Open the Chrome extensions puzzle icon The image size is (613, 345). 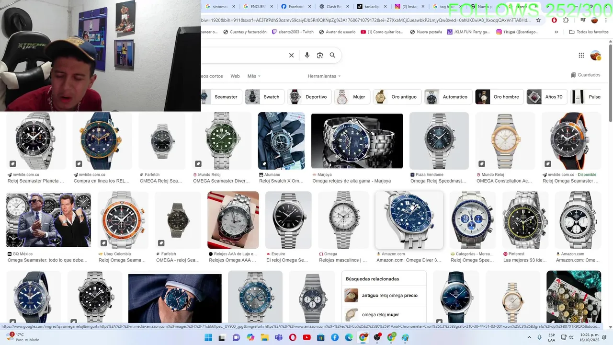pyautogui.click(x=566, y=20)
